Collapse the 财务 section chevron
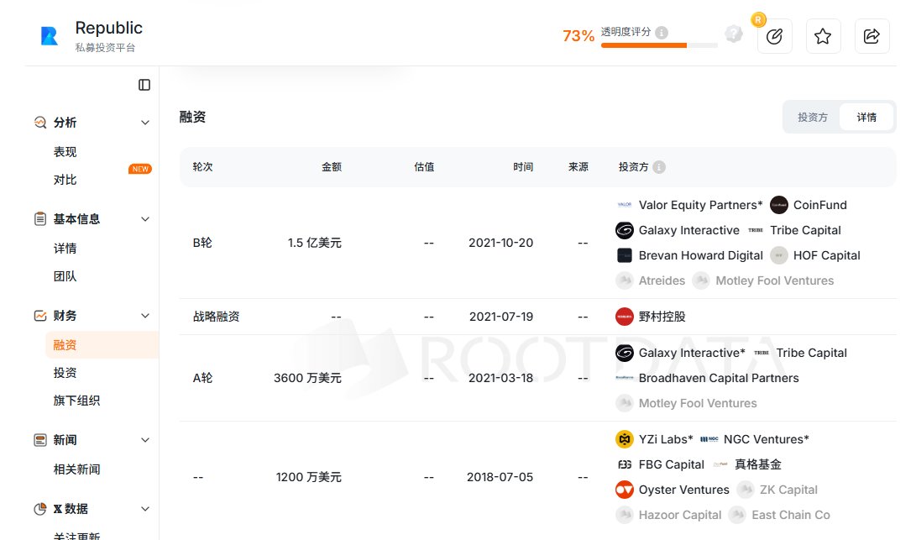Viewport: 916px width, 540px height. (145, 316)
